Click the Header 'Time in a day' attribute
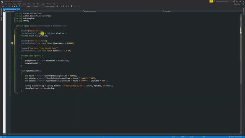The width and height of the screenshot is (245, 138). (x=34, y=41)
